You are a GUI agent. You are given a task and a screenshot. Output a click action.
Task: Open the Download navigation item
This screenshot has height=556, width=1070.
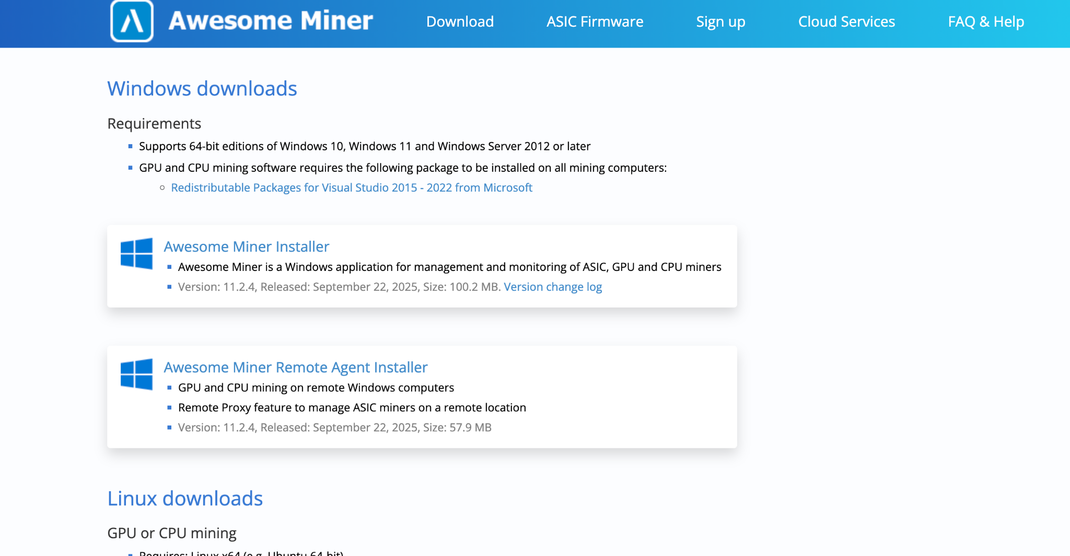tap(460, 21)
